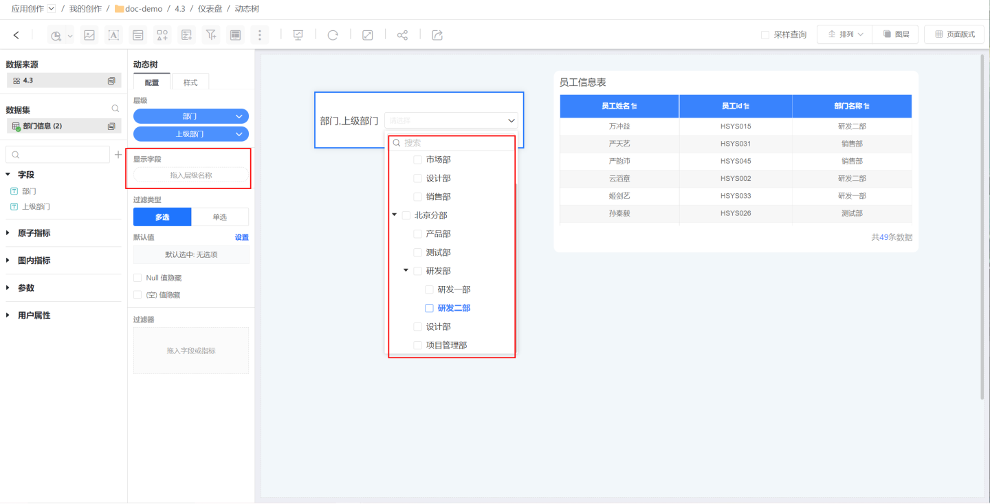Open the three-dot more options menu
This screenshot has height=504, width=990.
click(x=259, y=35)
